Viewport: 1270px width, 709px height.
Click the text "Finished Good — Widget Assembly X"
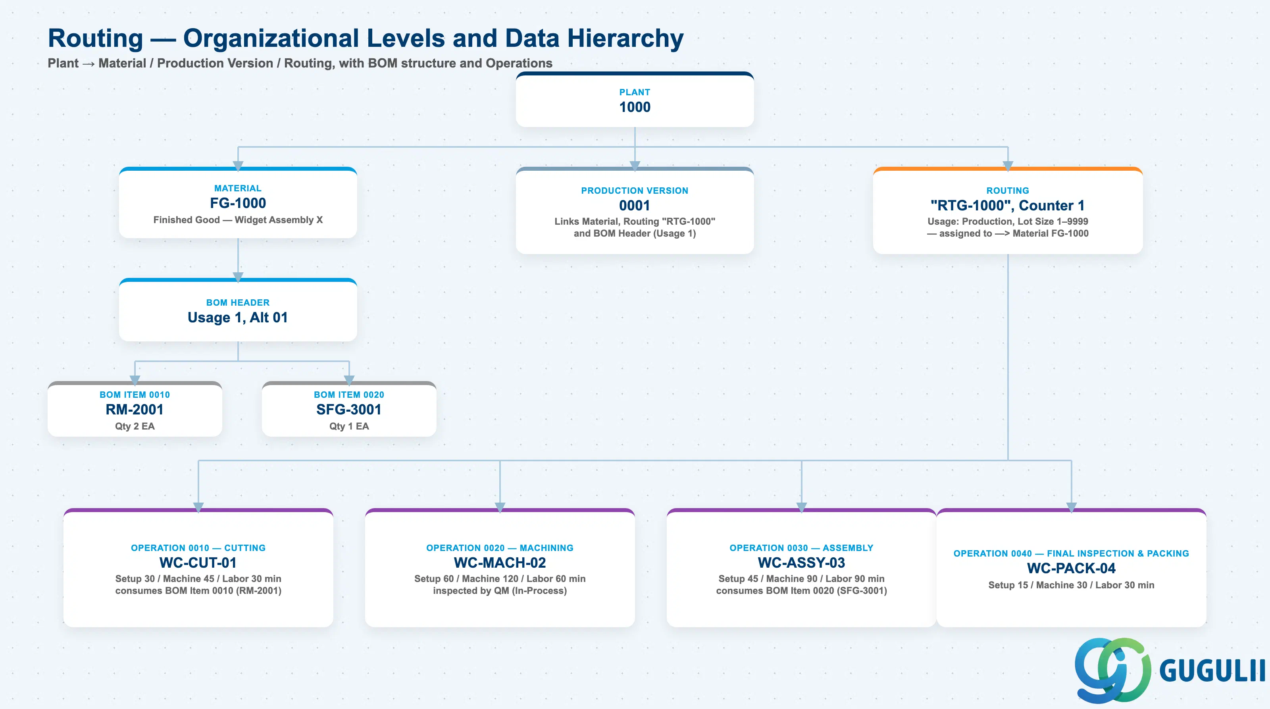238,220
